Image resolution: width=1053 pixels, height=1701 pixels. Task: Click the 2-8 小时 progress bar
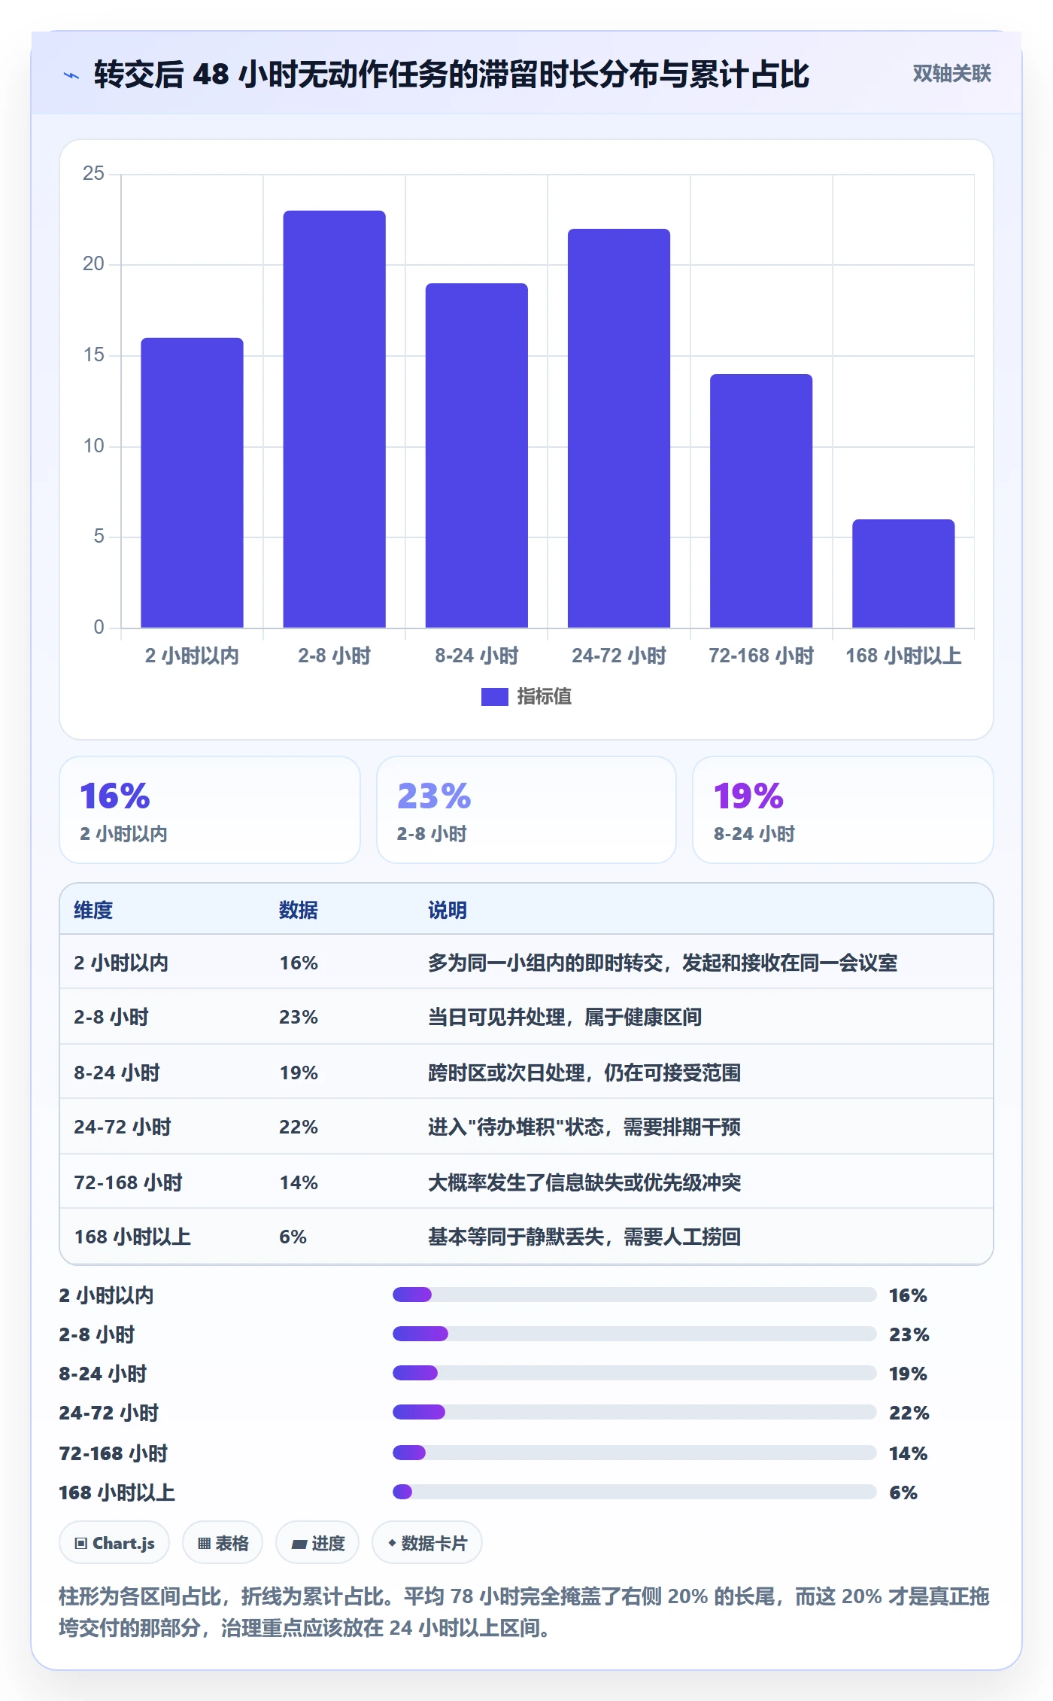[634, 1334]
